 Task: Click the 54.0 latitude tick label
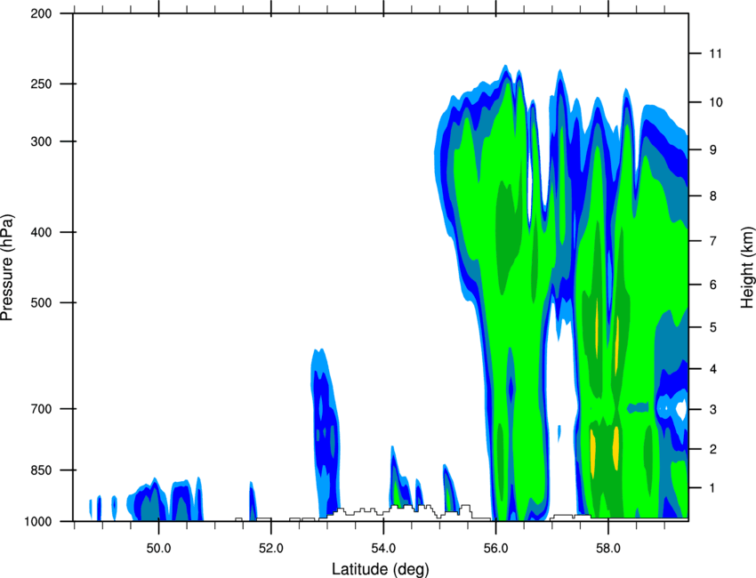point(383,548)
